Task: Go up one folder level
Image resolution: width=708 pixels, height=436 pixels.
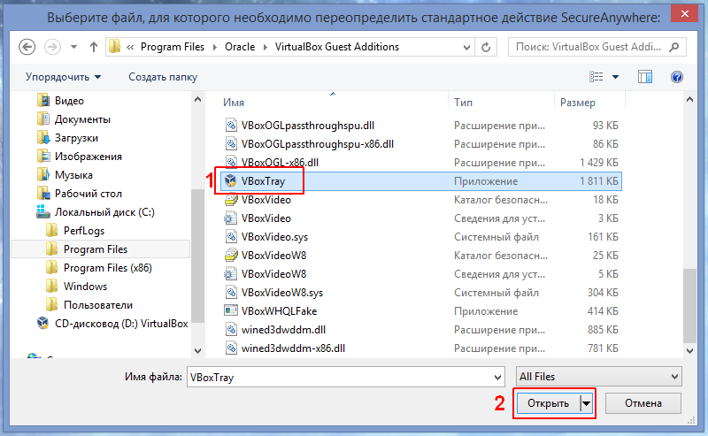Action: coord(94,47)
